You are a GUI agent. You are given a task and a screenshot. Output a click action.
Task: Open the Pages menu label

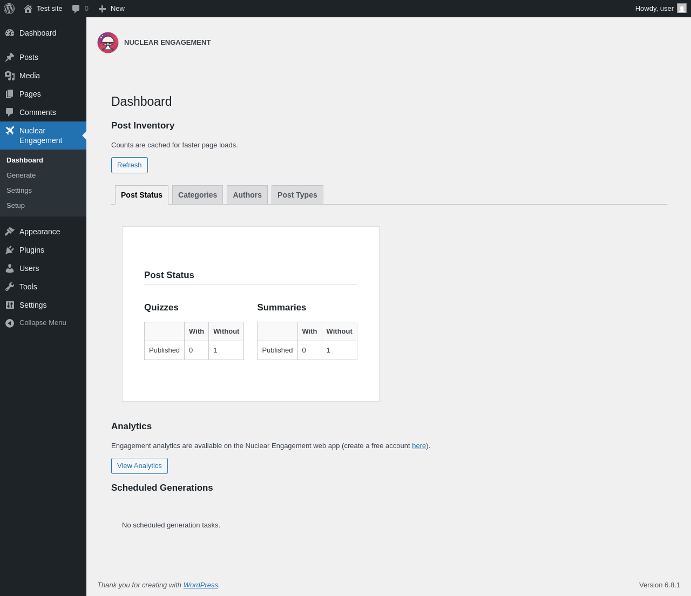(x=30, y=94)
